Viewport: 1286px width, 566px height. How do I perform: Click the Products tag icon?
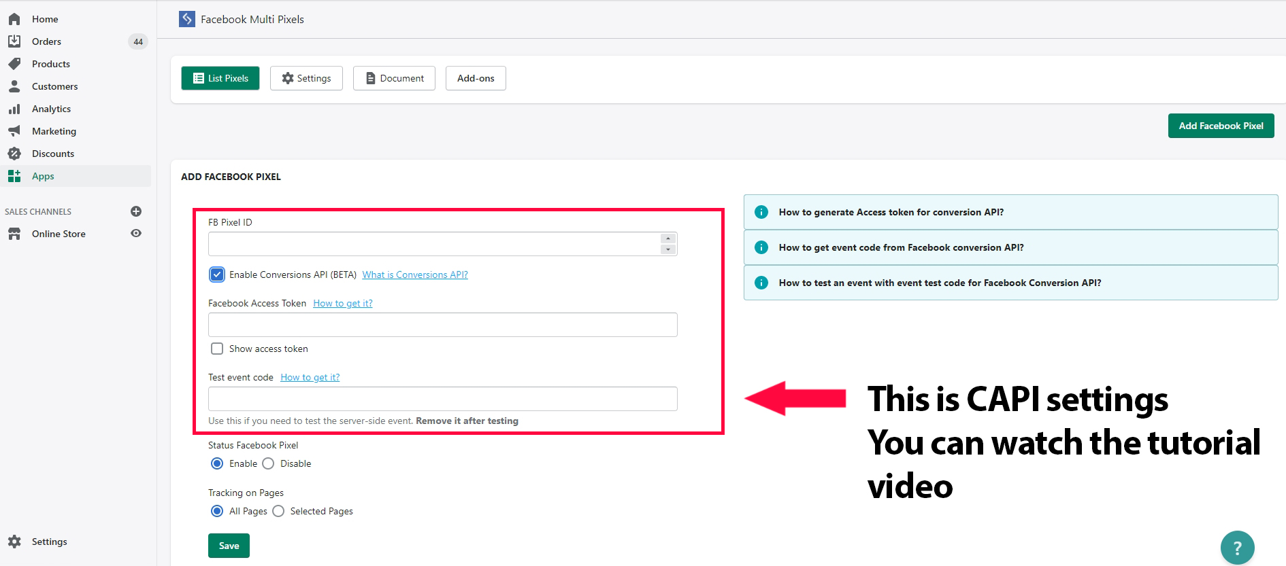tap(14, 64)
